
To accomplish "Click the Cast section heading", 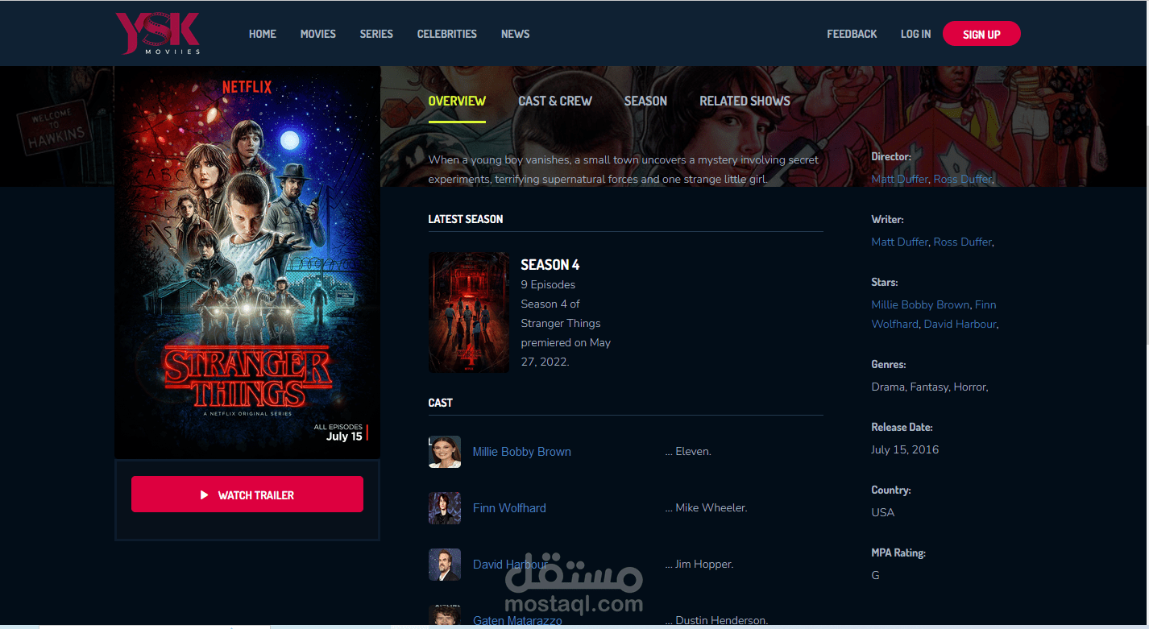I will pyautogui.click(x=441, y=403).
